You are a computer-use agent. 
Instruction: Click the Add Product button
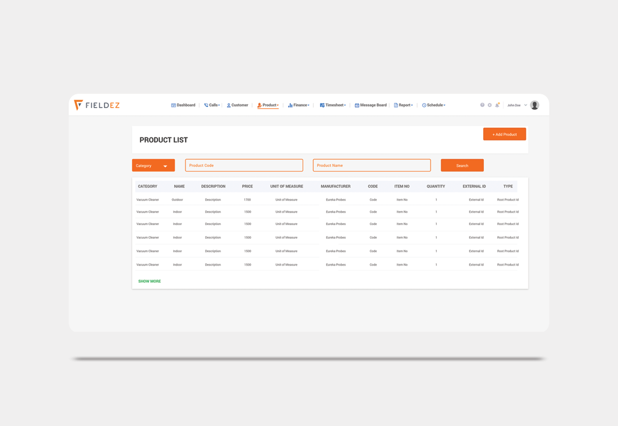tap(505, 134)
